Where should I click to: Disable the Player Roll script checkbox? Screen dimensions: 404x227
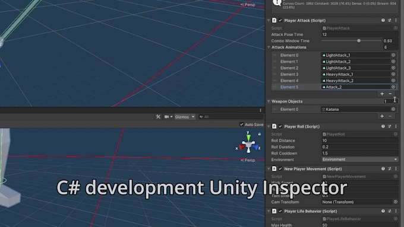(280, 126)
